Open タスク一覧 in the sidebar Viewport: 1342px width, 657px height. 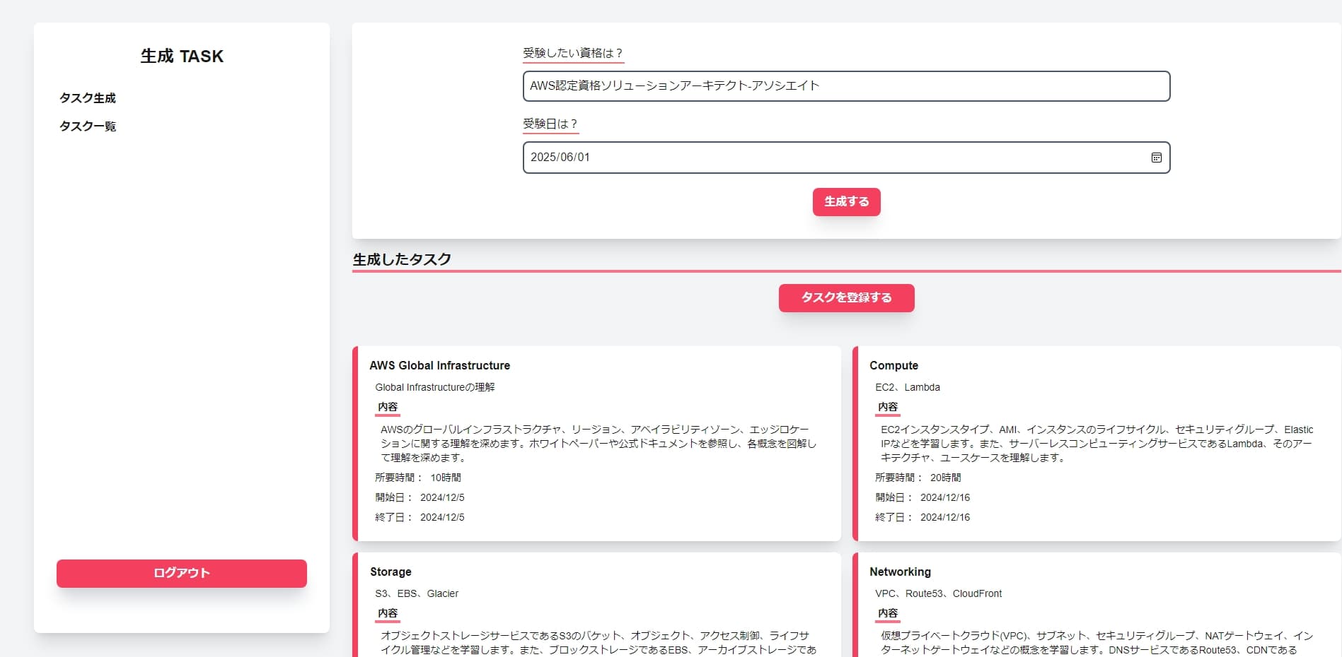(88, 126)
